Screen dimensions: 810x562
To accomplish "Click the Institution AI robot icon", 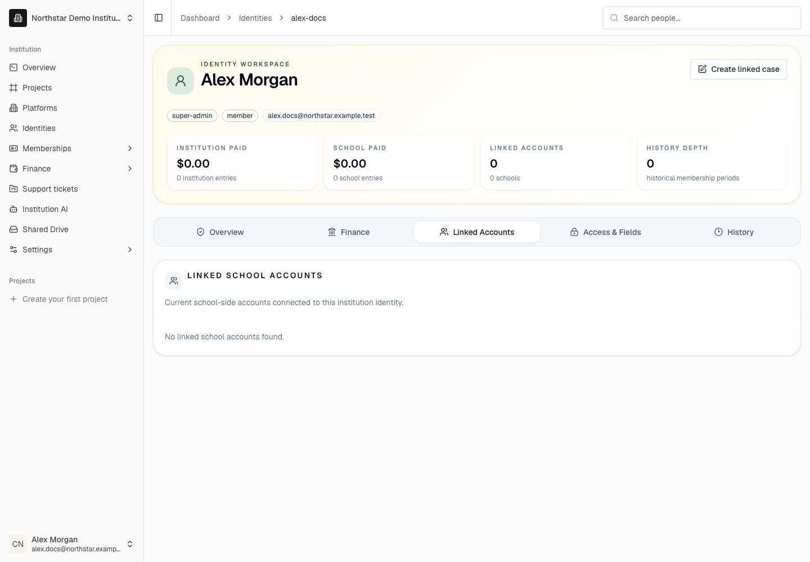I will coord(13,209).
